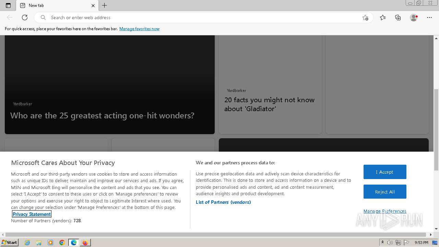Open the user profile avatar
Viewport: 439px width, 247px height.
[x=414, y=17]
